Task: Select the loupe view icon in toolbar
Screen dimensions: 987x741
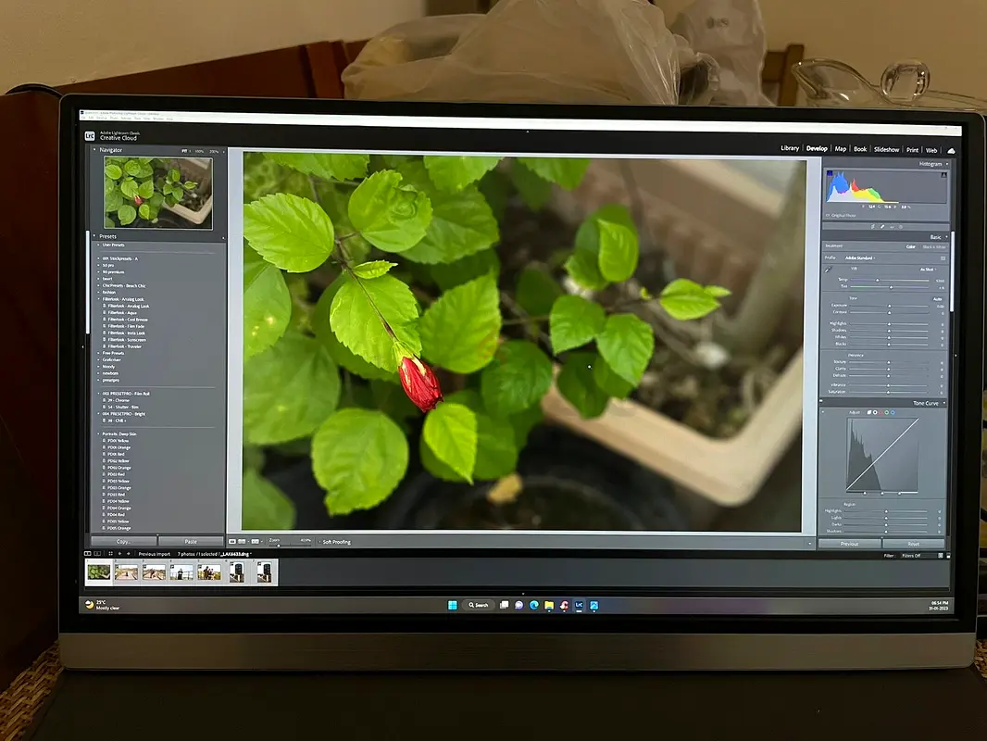Action: pyautogui.click(x=232, y=541)
